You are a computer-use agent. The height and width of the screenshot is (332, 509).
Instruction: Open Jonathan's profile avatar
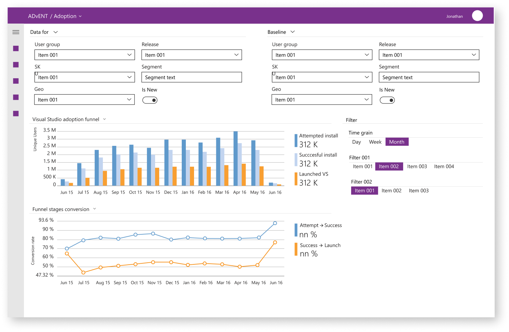click(x=477, y=16)
